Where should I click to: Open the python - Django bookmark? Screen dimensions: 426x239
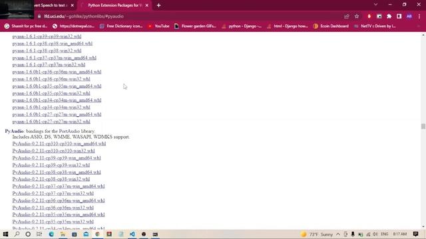[x=242, y=27]
